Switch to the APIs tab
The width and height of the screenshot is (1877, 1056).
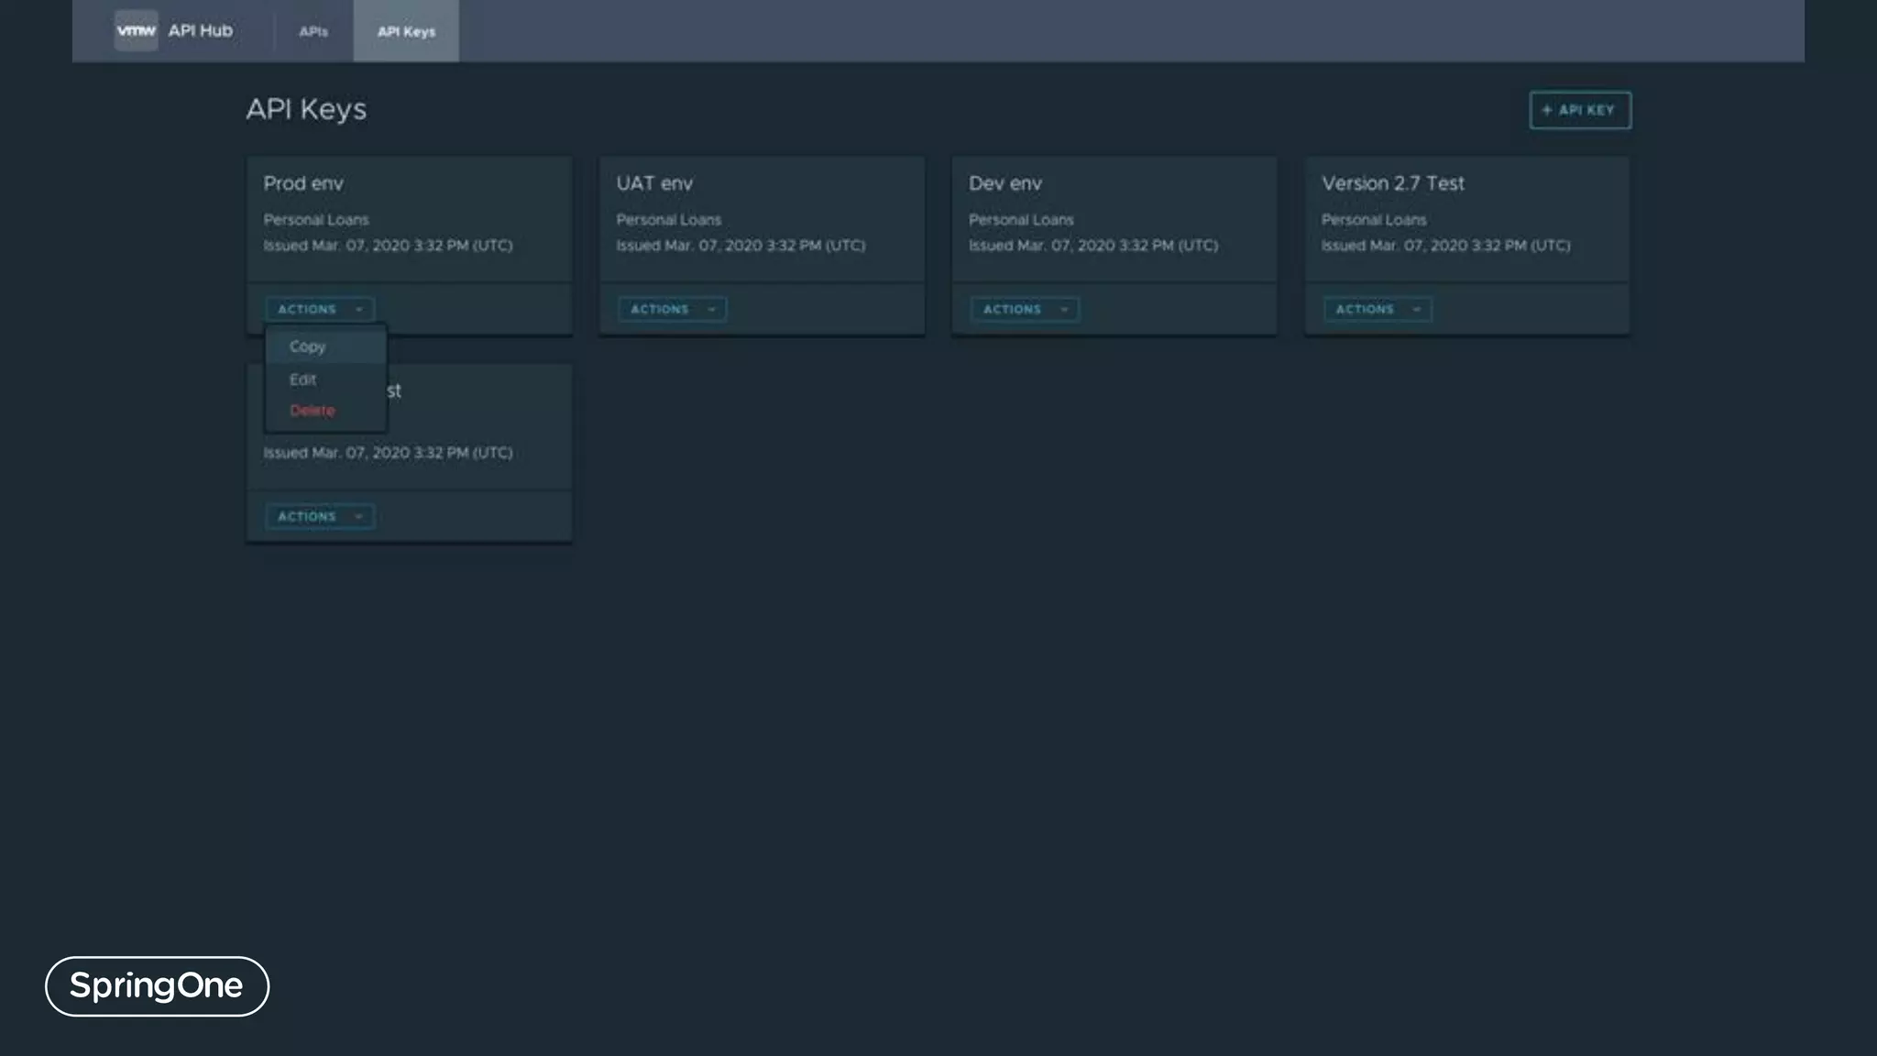tap(313, 31)
